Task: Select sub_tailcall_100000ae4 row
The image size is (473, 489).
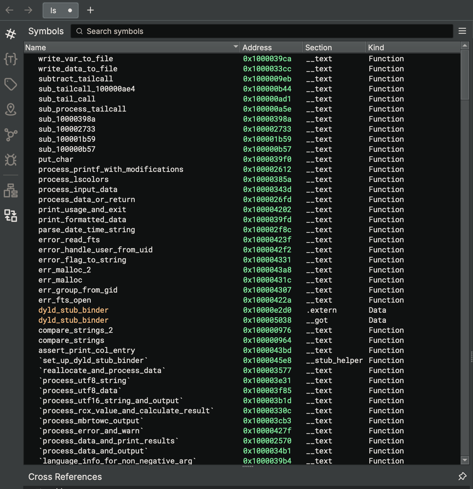Action: 242,89
